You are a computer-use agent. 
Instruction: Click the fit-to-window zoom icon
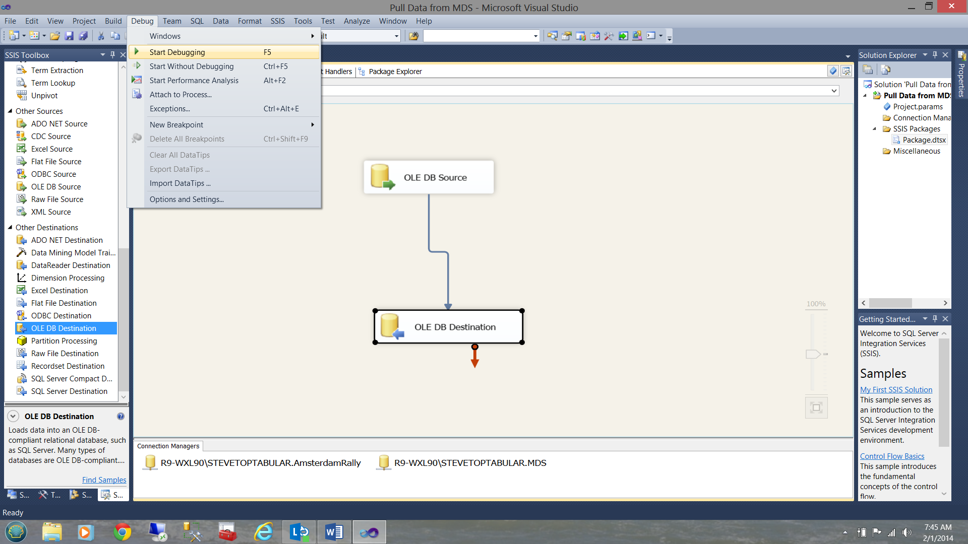tap(816, 407)
